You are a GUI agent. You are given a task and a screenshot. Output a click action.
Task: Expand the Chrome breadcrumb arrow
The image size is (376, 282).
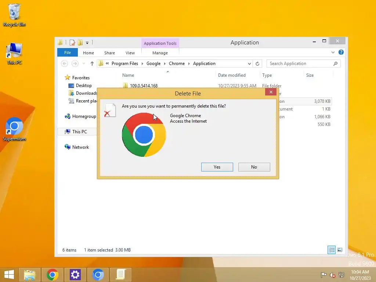coord(189,64)
